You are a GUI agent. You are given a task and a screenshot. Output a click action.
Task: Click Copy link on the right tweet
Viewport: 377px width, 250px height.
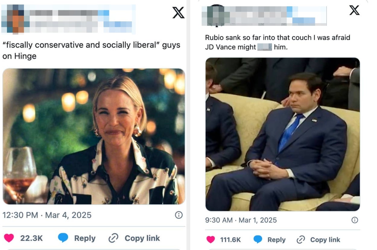point(326,239)
